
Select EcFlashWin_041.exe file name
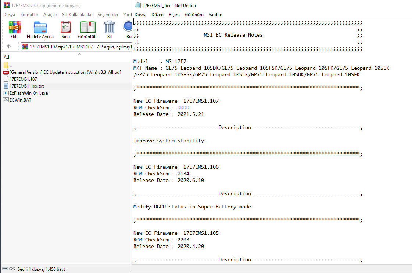tap(29, 93)
